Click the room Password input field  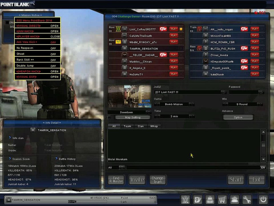click(243, 92)
